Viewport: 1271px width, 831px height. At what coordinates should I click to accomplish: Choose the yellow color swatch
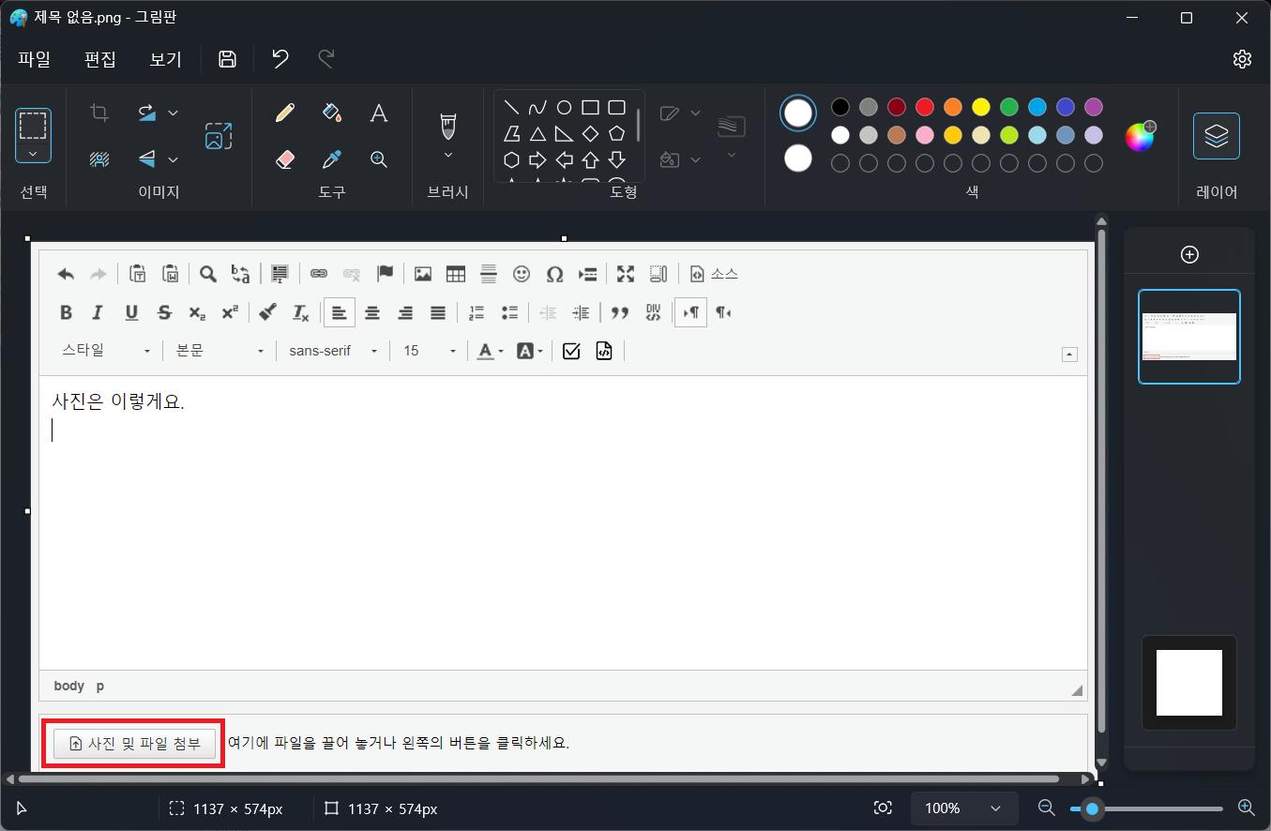tap(981, 107)
